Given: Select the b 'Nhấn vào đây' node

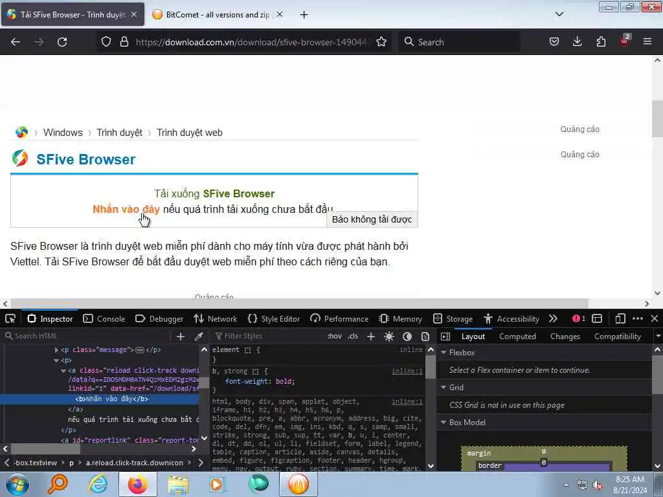Looking at the screenshot, I should pyautogui.click(x=111, y=399).
